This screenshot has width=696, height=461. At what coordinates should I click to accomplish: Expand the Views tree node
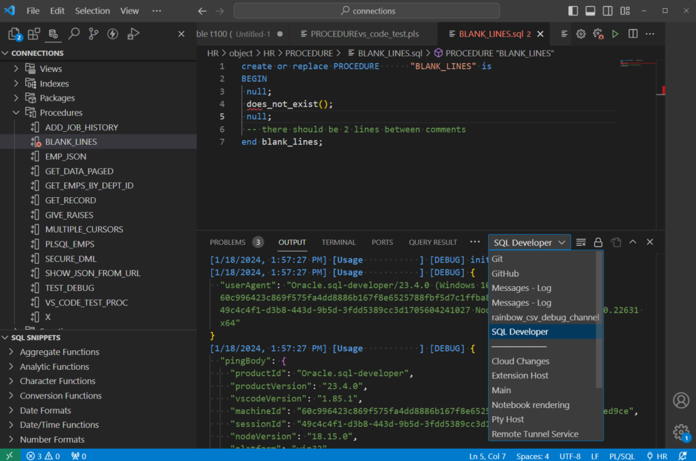(16, 69)
